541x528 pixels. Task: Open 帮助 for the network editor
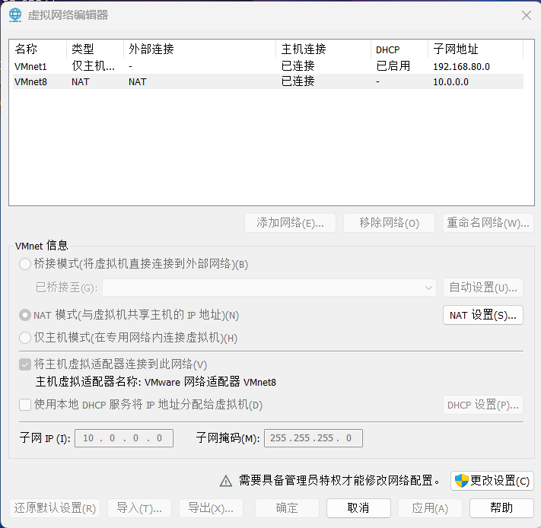(501, 507)
